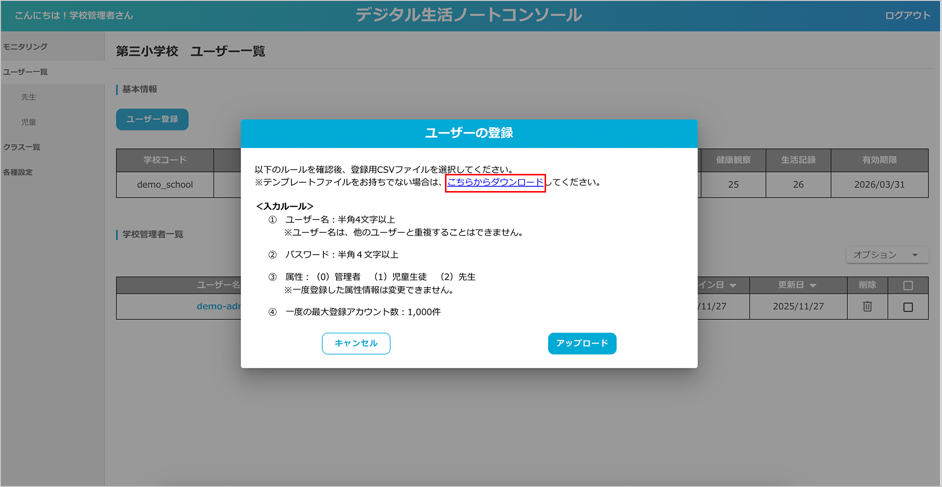
Task: Sort by login date column arrow
Action: coord(733,286)
